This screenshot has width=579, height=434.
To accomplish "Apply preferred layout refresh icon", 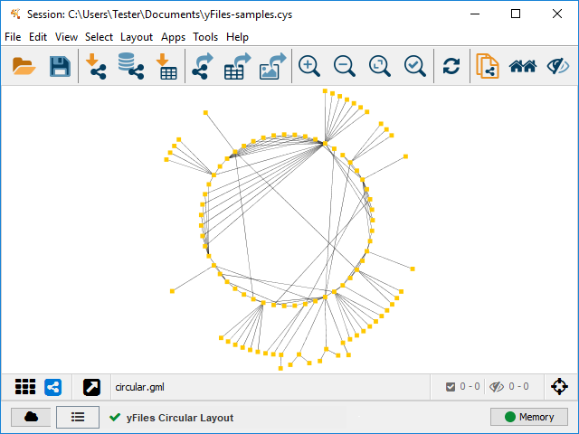I will pos(451,66).
